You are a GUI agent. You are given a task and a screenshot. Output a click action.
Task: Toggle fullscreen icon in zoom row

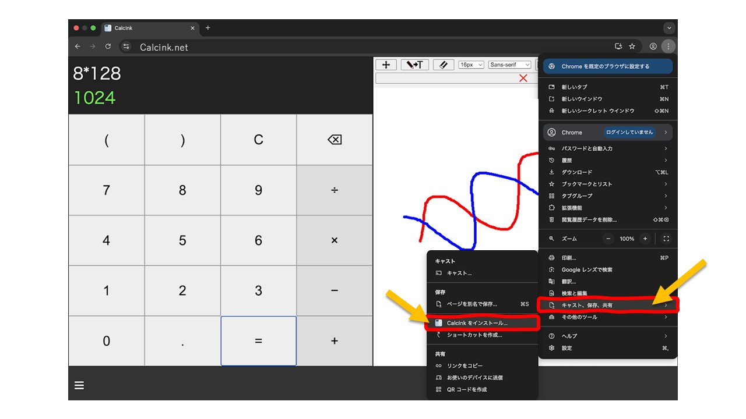[x=666, y=239]
